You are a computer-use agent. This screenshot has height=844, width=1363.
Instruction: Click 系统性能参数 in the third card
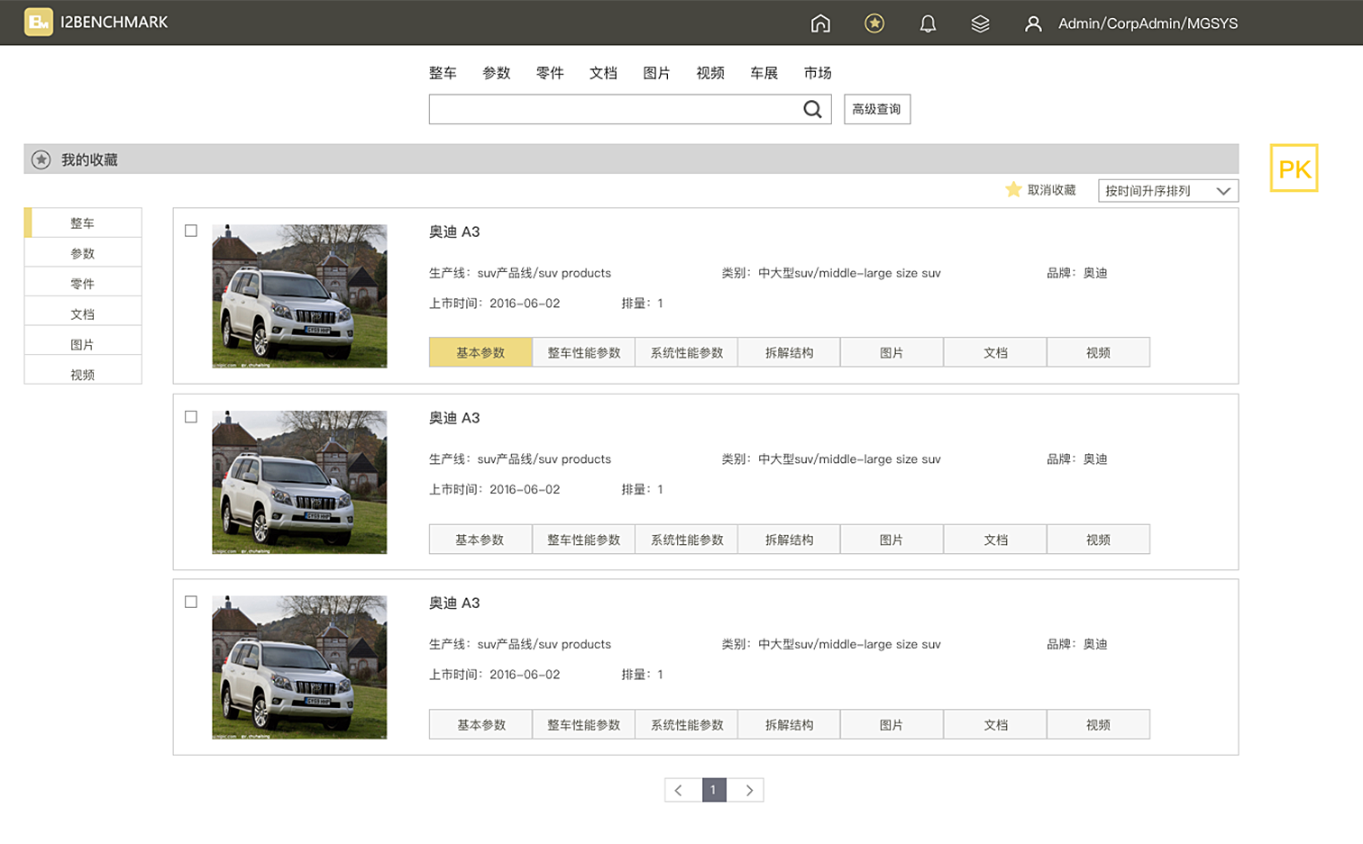tap(687, 724)
